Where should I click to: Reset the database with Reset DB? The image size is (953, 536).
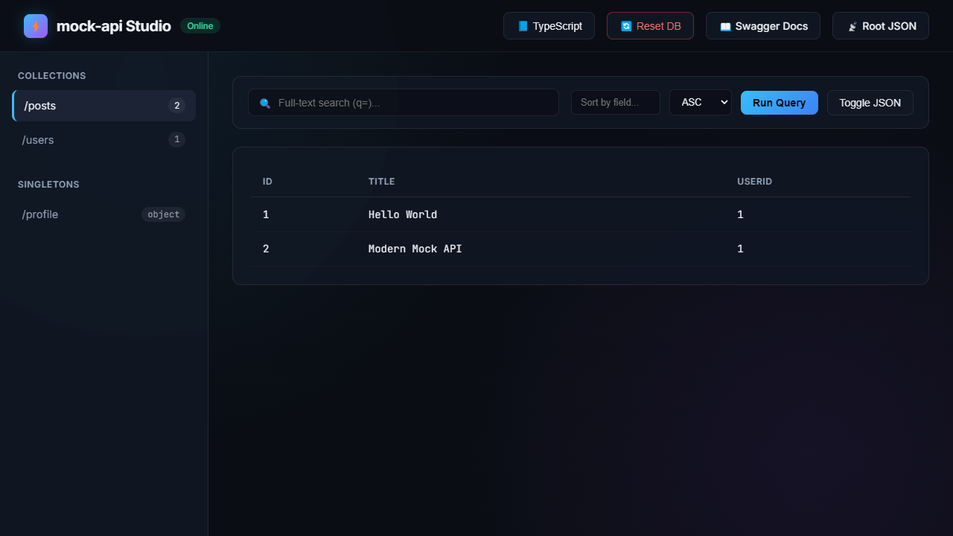(x=650, y=26)
